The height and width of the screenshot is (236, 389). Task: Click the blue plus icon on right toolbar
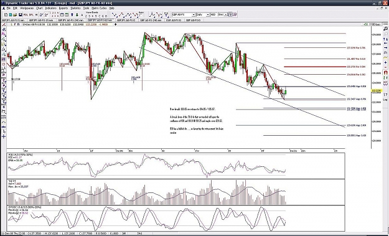(385, 63)
